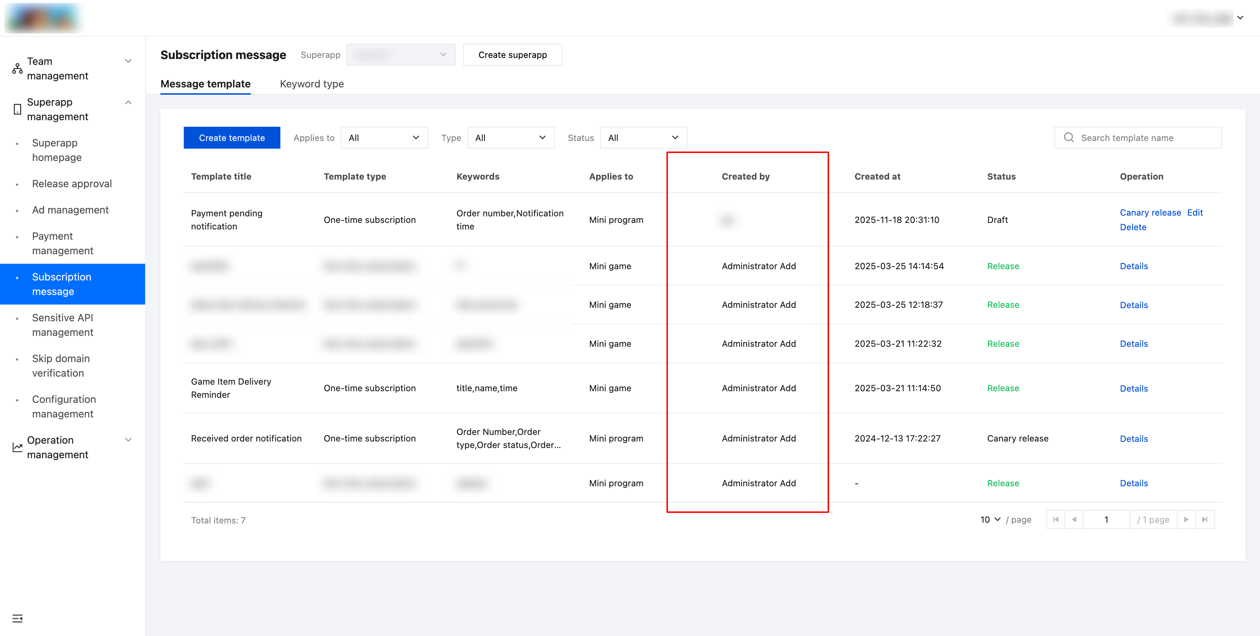
Task: Open the Applies to filter dropdown
Action: click(x=384, y=138)
